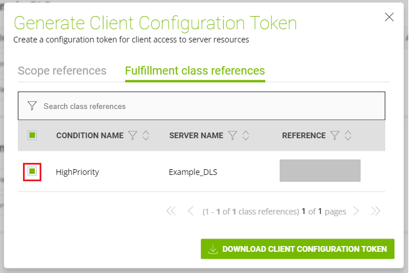
Task: Click the HighPriority condition name cell
Action: click(78, 171)
